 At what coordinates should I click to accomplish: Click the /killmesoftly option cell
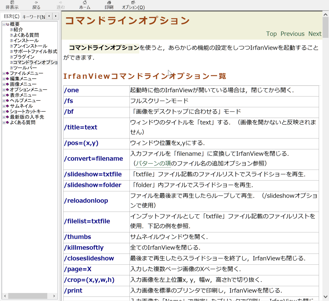[96, 248]
